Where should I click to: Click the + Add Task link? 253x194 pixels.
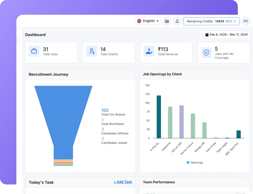[123, 182]
